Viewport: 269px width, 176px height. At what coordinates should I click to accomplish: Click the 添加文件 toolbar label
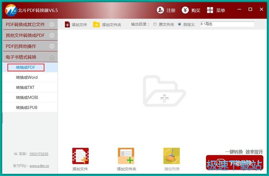pyautogui.click(x=79, y=25)
